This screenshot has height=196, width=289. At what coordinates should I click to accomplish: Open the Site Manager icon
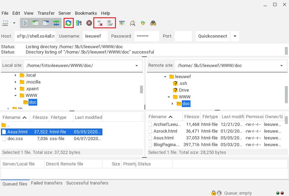[5, 23]
